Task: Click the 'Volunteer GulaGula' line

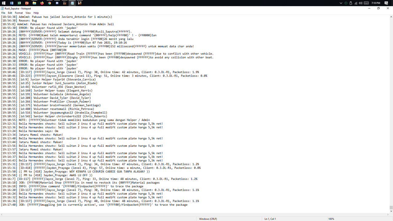Action: 46,94
